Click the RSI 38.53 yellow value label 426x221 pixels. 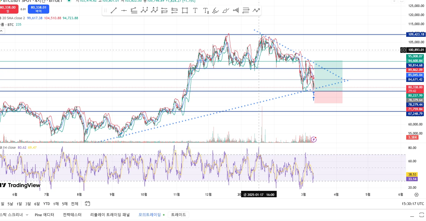(412, 175)
